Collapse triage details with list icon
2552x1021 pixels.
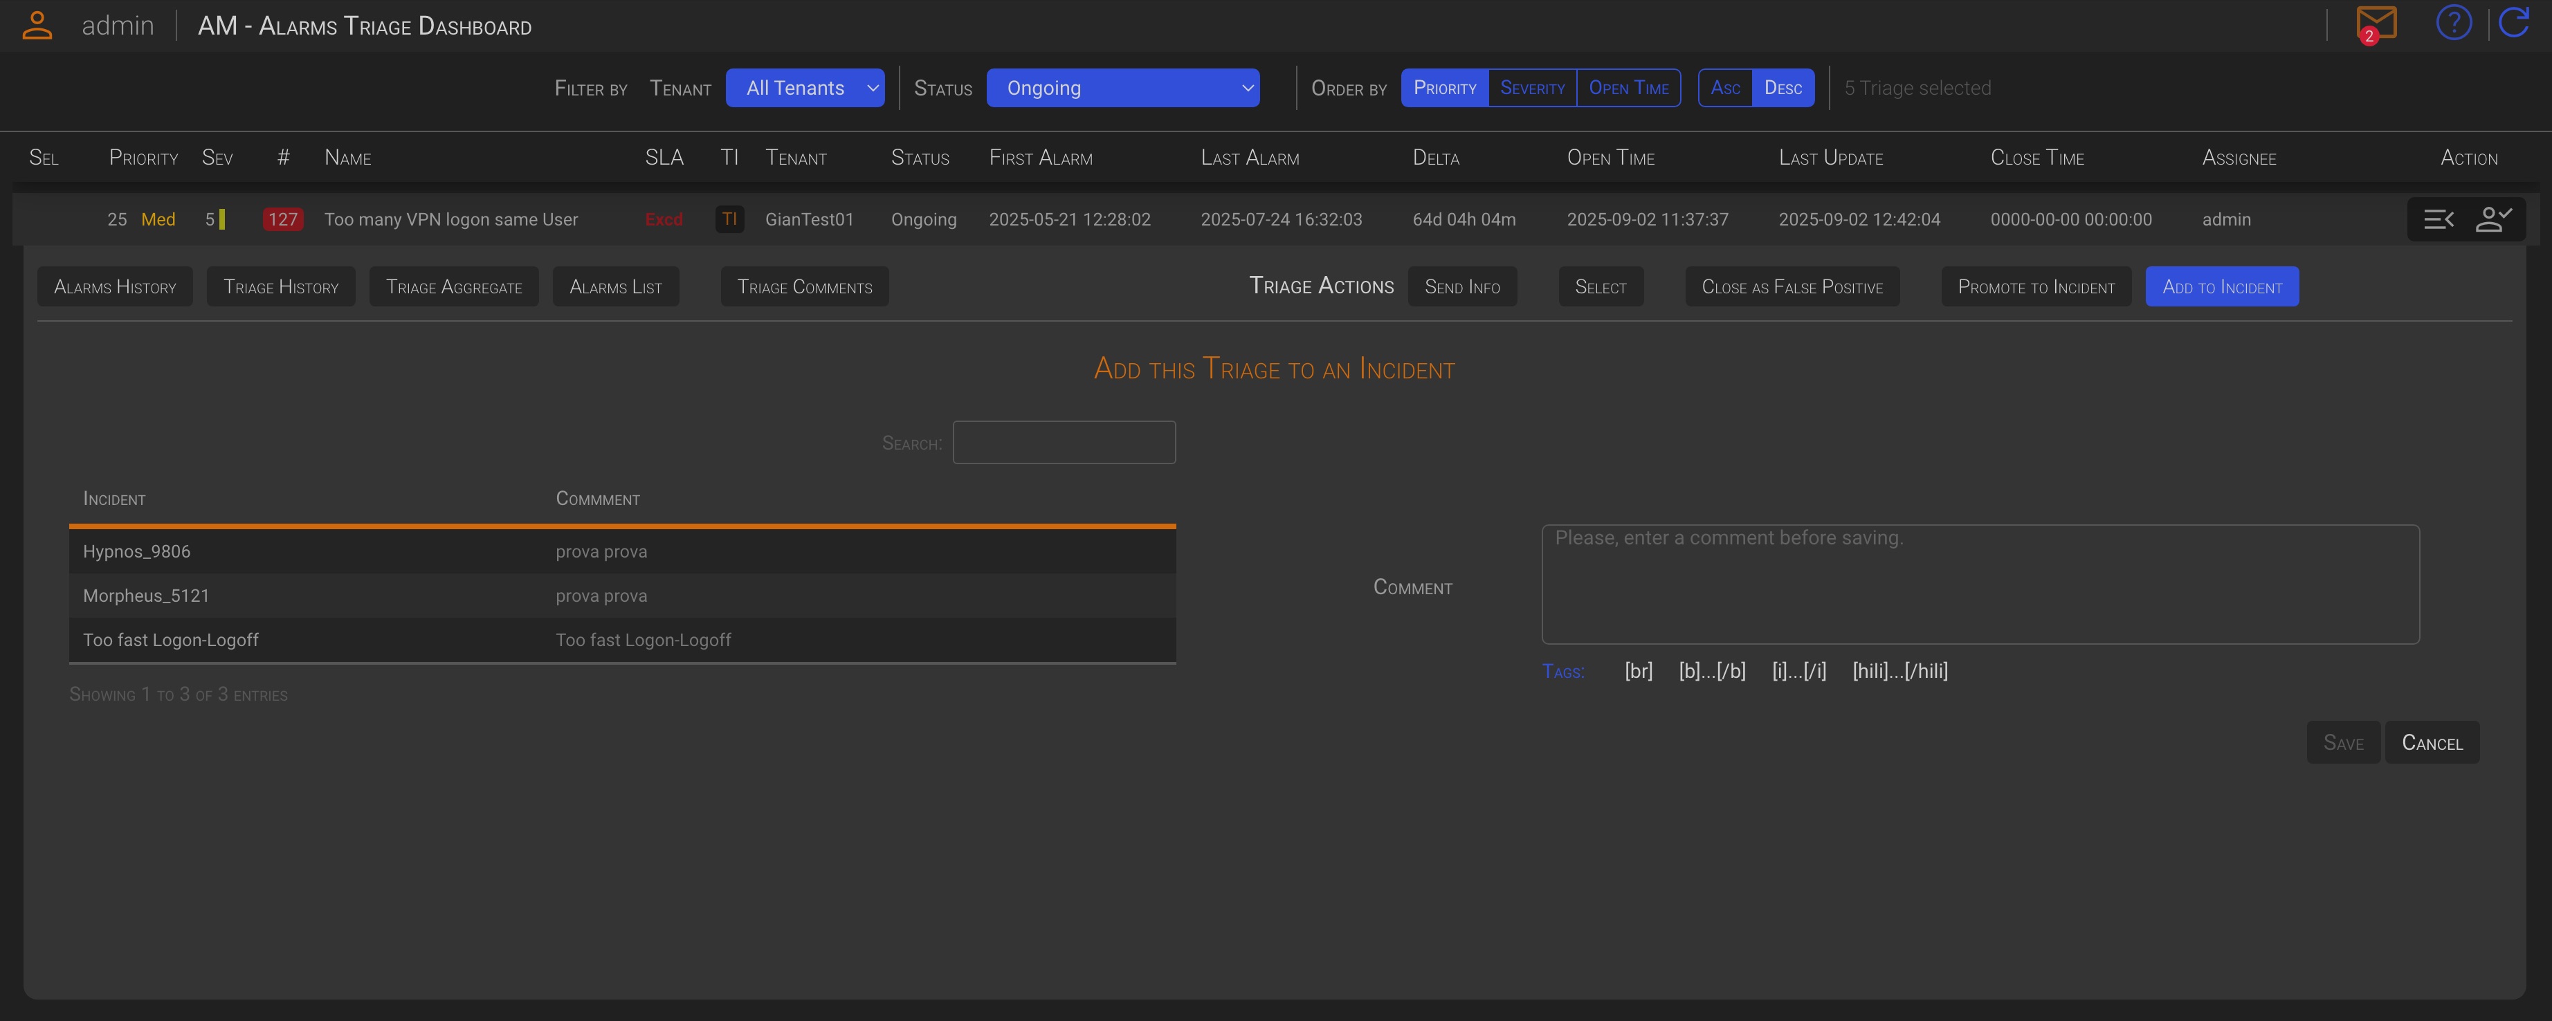pos(2438,219)
